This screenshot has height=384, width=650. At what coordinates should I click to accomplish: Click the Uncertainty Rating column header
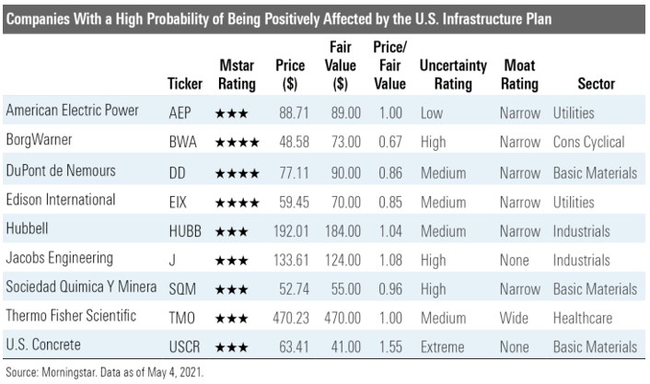tap(447, 75)
